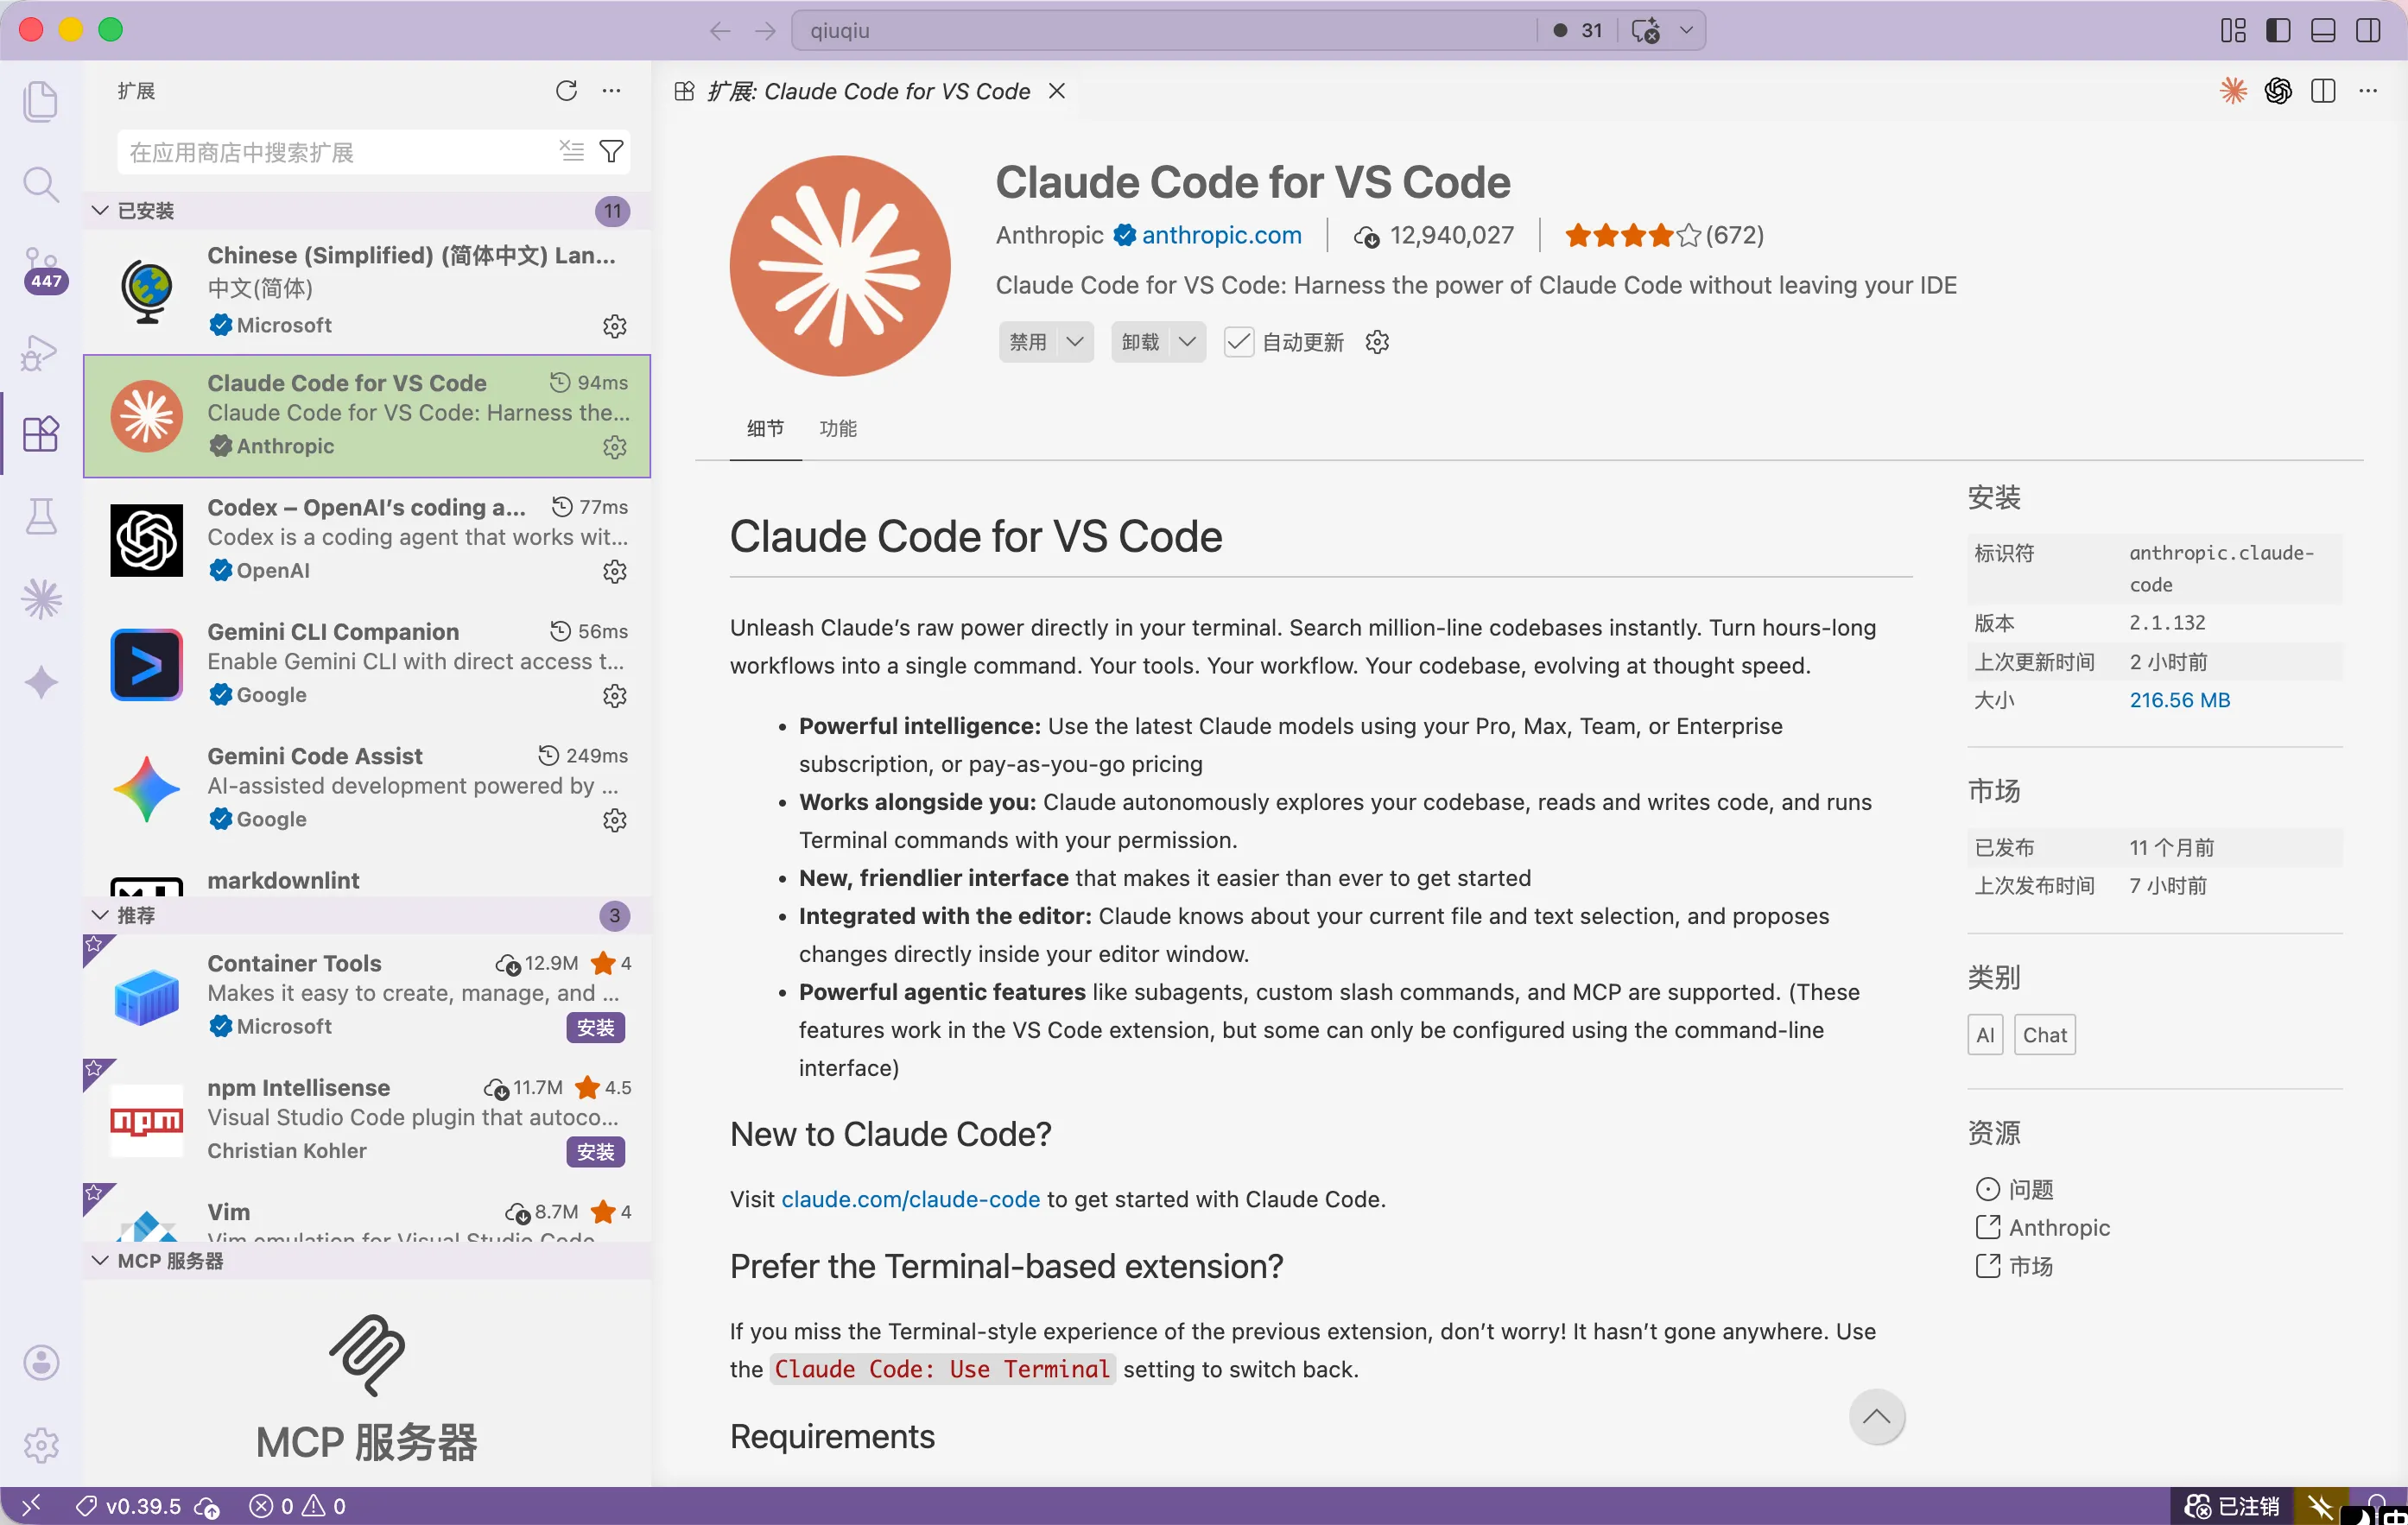2408x1525 pixels.
Task: Disable the Claude Code extension
Action: click(1028, 342)
